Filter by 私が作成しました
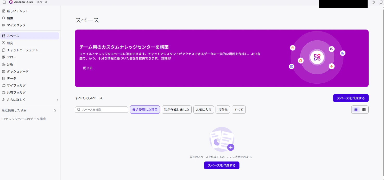Image resolution: width=384 pixels, height=180 pixels. (x=177, y=110)
